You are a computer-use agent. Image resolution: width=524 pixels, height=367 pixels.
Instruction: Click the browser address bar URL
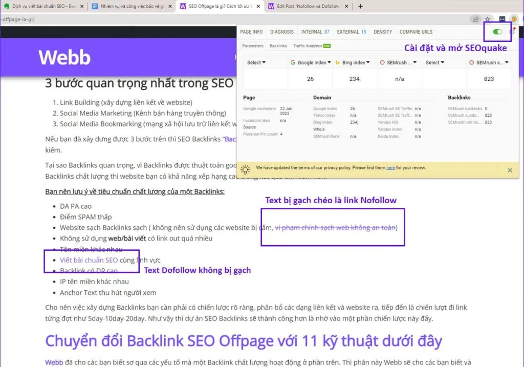[x=18, y=19]
